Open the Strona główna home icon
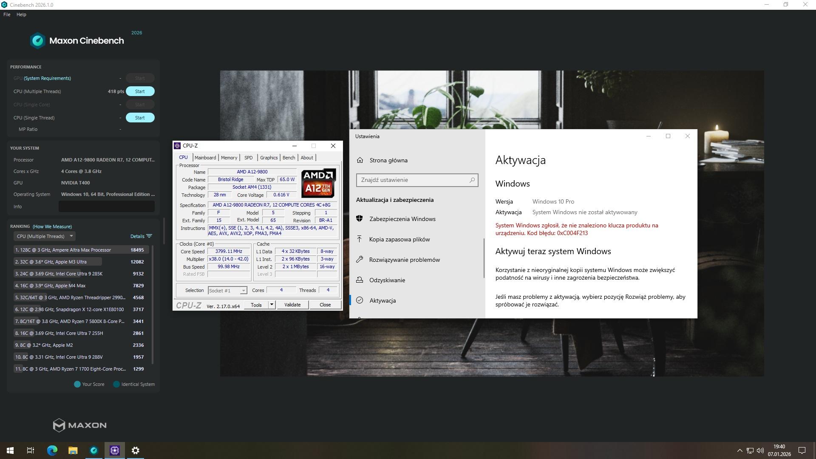 click(x=360, y=160)
